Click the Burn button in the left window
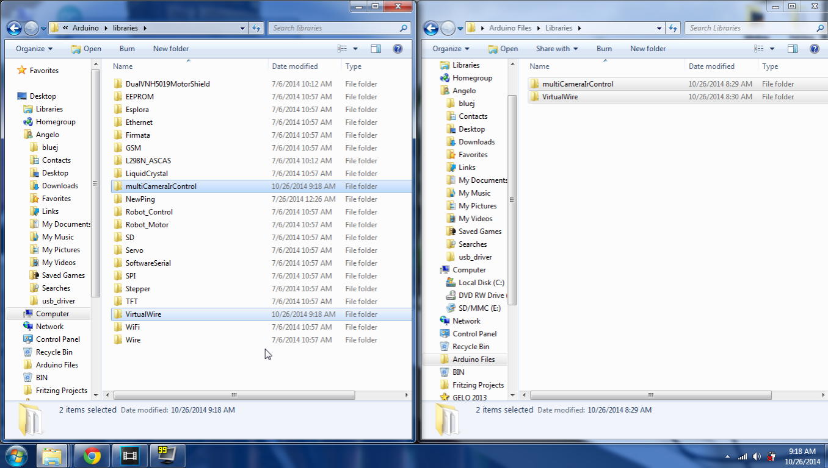828x468 pixels. 126,49
